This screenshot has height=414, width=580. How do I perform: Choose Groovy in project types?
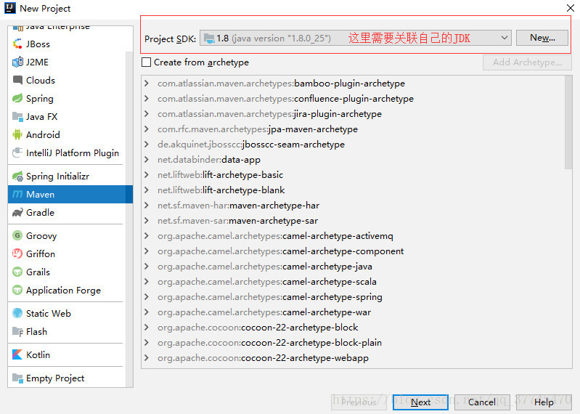pyautogui.click(x=67, y=235)
